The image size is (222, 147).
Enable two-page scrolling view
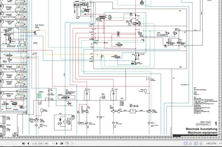click(x=201, y=143)
